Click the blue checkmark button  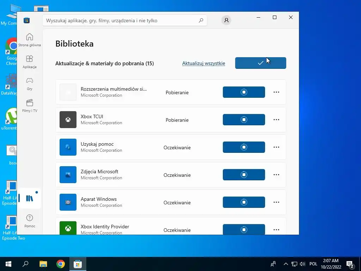click(261, 63)
